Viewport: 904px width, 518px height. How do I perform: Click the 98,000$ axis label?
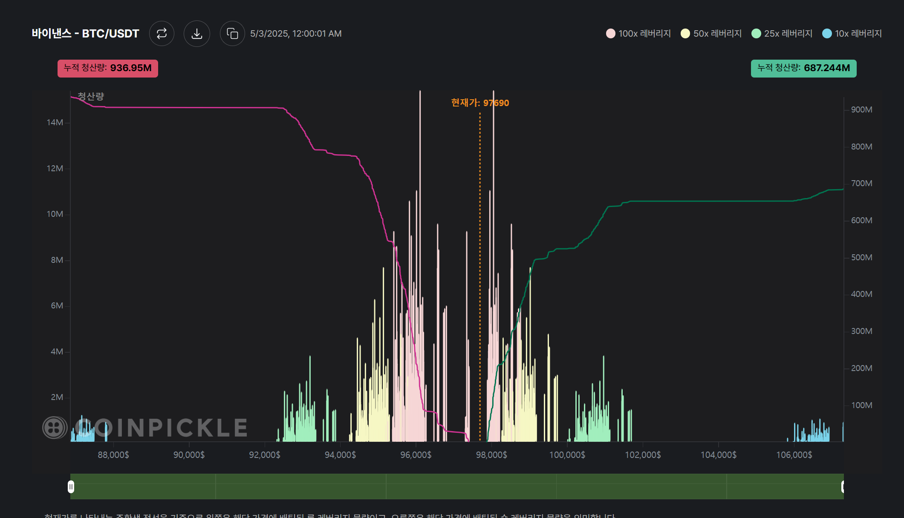(x=491, y=455)
